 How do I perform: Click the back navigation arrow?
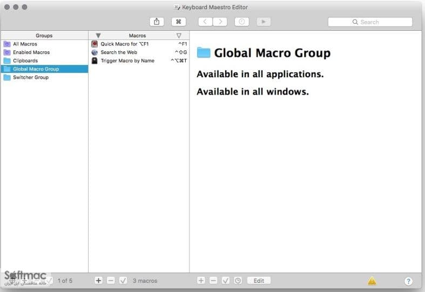click(205, 22)
